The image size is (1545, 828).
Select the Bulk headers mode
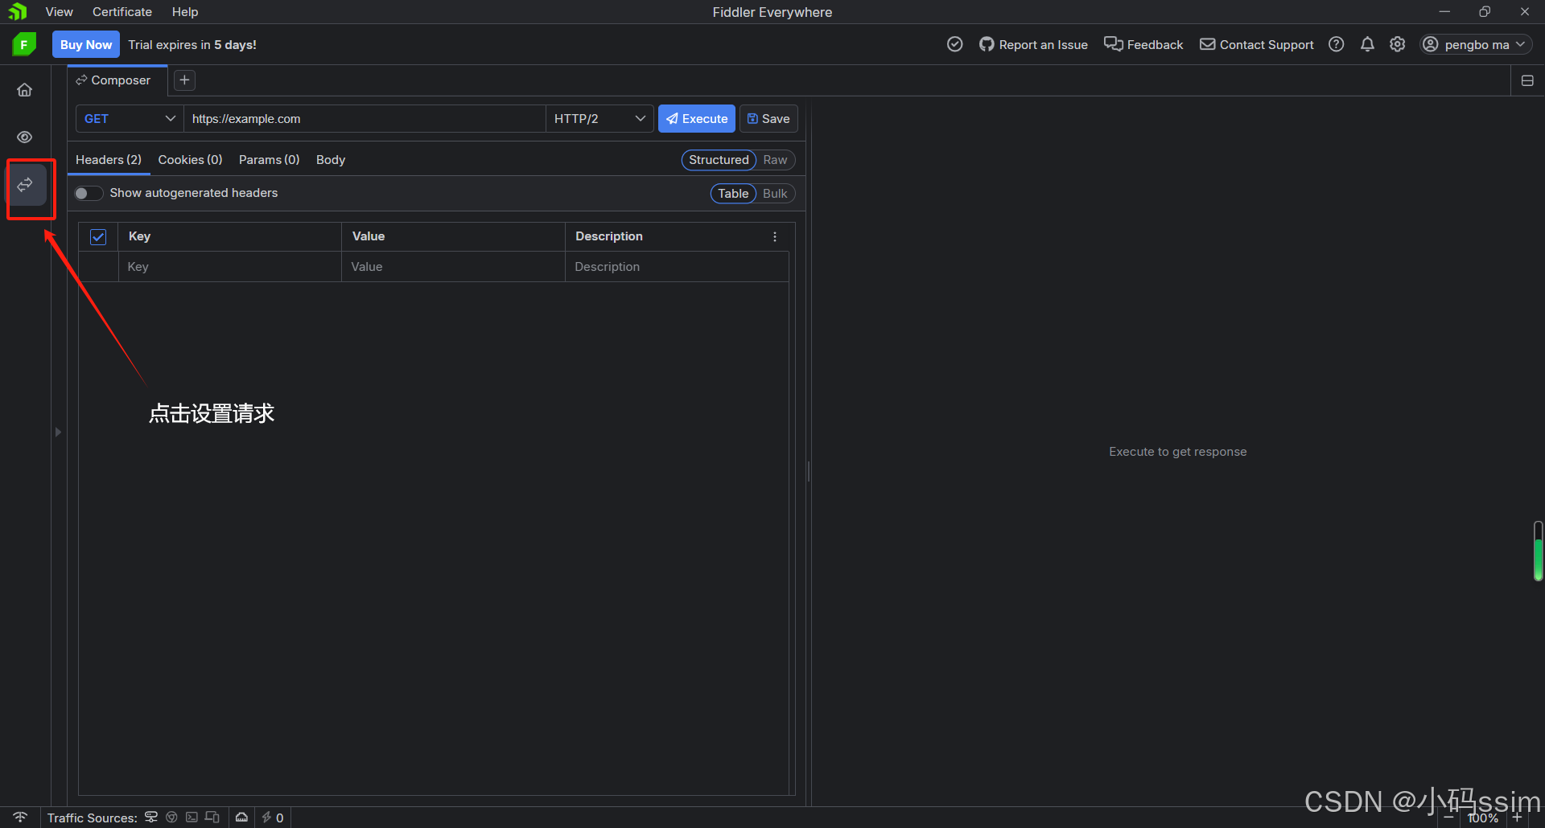click(775, 194)
